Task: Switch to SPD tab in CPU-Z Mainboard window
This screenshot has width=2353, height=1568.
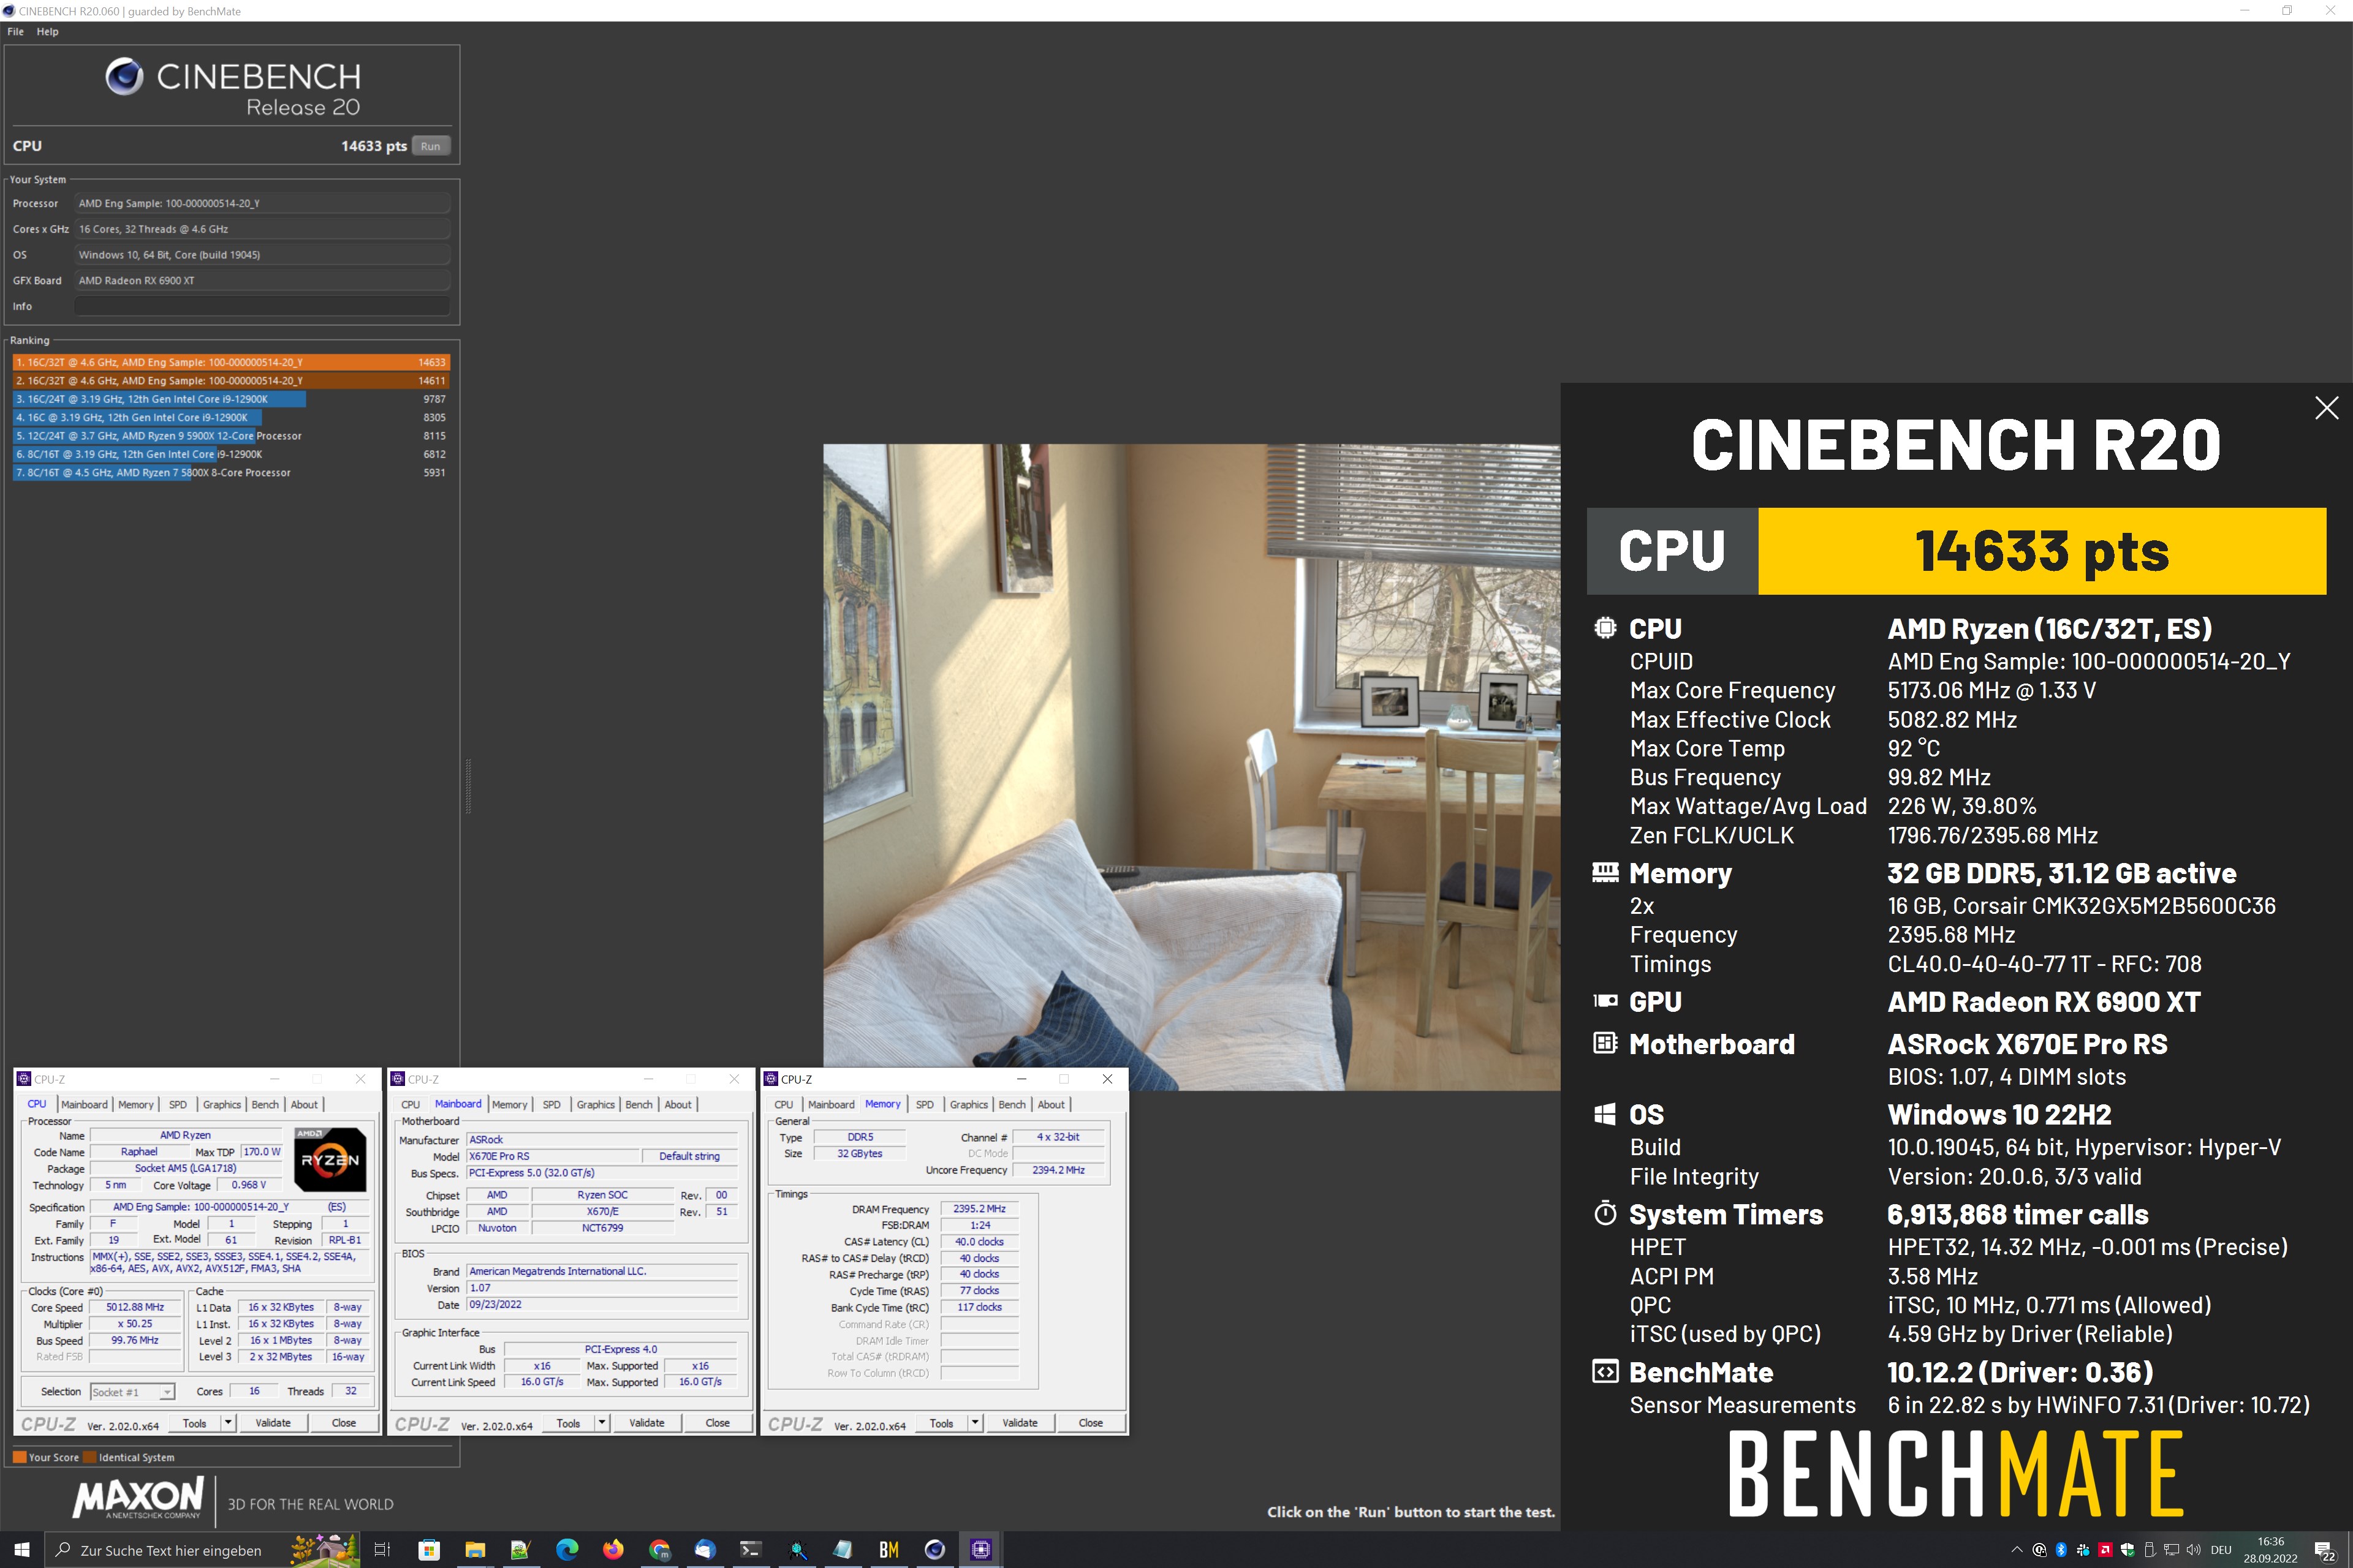Action: tap(551, 1104)
